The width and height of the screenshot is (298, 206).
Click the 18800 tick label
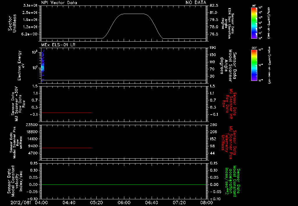pyautogui.click(x=32, y=132)
